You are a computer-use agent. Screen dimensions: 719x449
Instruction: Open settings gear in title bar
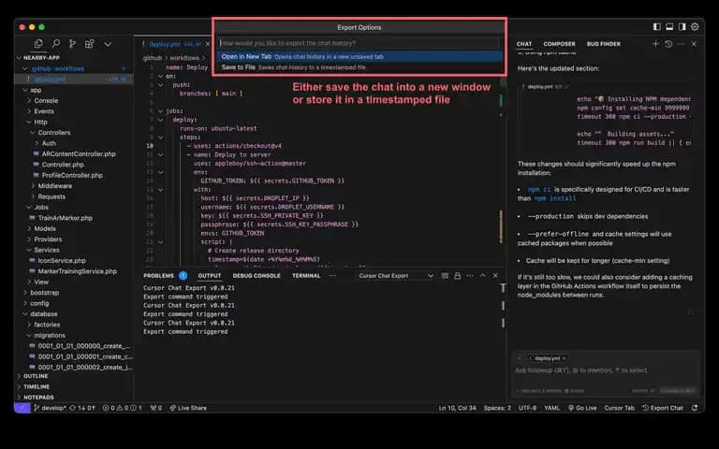click(x=696, y=27)
